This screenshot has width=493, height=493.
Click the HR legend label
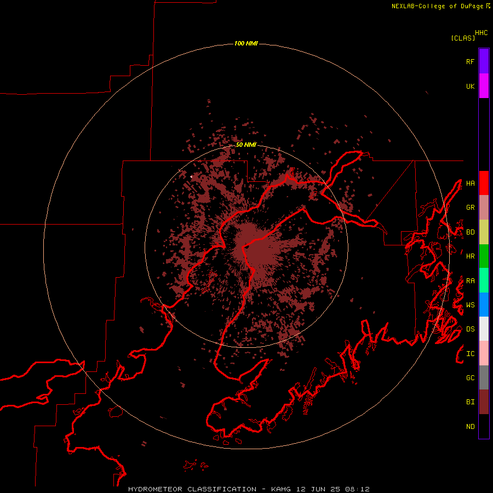[x=470, y=256]
